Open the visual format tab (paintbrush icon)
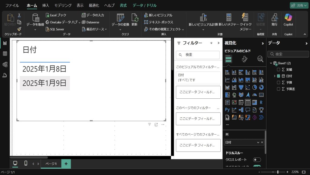310x175 pixels. (x=245, y=59)
